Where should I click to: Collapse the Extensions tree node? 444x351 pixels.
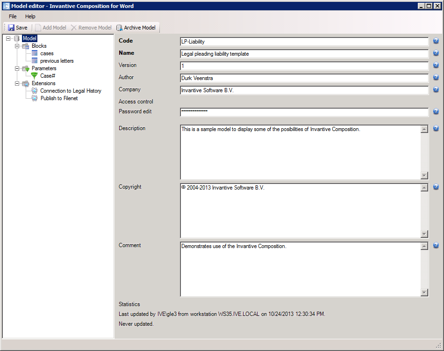pos(17,83)
